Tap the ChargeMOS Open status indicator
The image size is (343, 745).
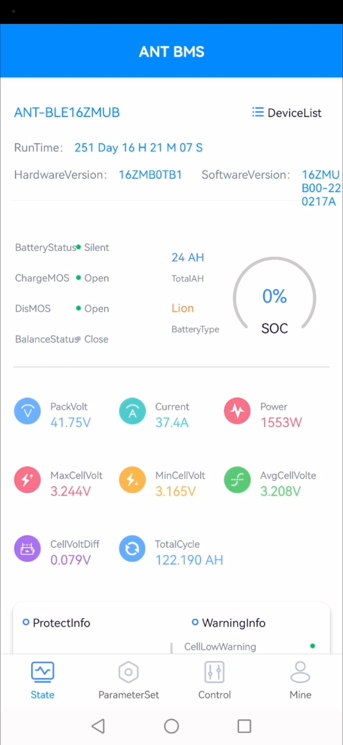point(93,278)
